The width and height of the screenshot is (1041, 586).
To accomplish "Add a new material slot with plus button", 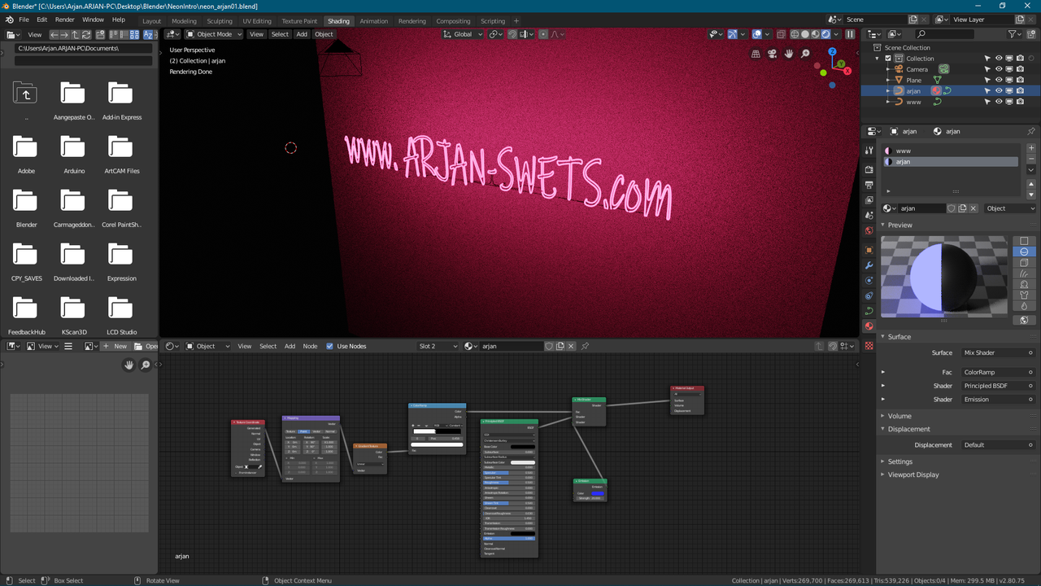I will [1031, 148].
